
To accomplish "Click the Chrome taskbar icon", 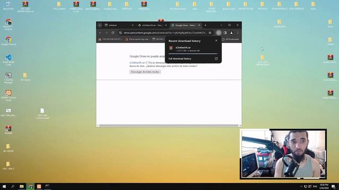I will (31, 186).
